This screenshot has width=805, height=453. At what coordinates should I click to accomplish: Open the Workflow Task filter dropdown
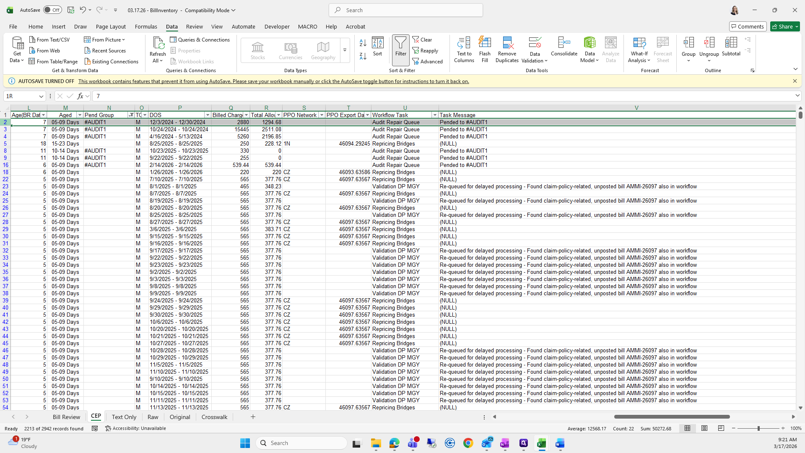tap(435, 115)
